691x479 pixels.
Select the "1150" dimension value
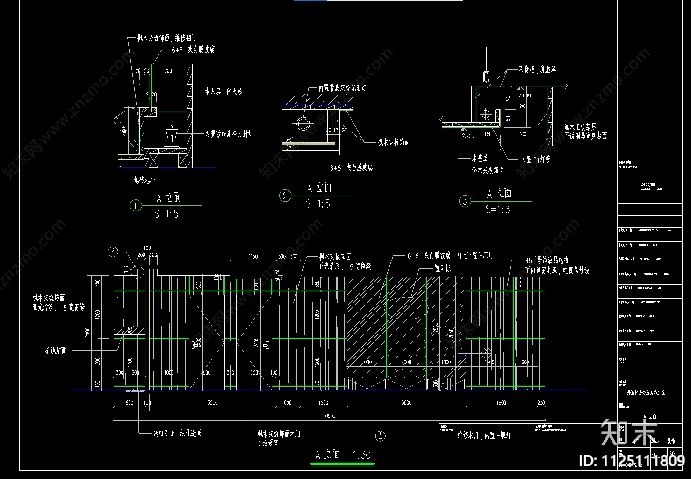click(253, 256)
